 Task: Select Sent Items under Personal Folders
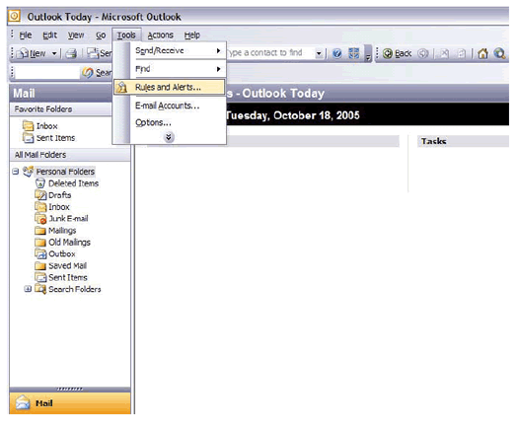click(68, 277)
